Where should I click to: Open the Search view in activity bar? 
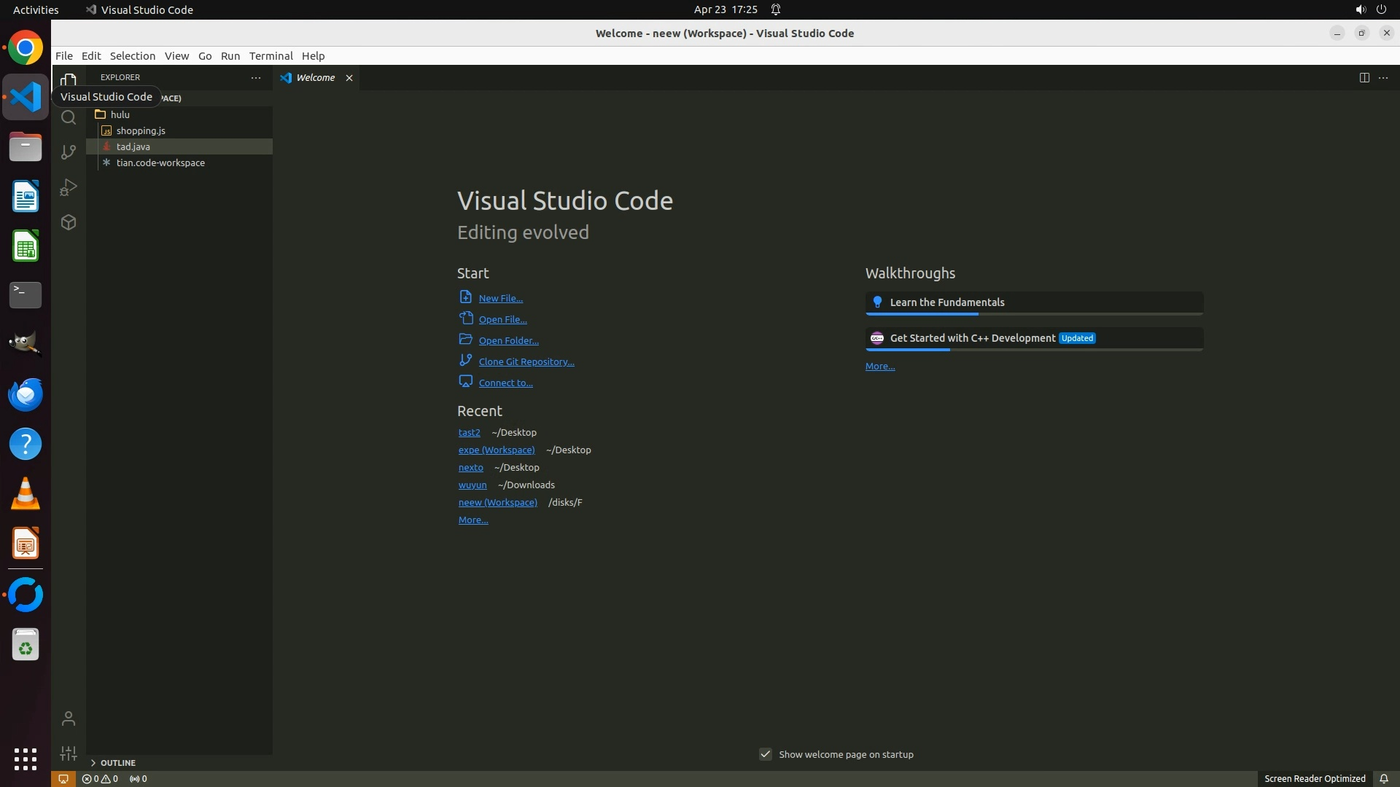pos(69,117)
